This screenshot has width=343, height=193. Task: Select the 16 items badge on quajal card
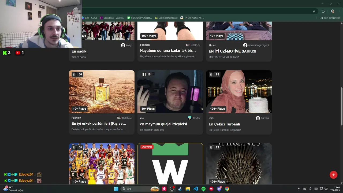[x=146, y=75]
